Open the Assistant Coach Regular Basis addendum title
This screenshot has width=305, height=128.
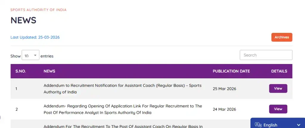pyautogui.click(x=122, y=89)
